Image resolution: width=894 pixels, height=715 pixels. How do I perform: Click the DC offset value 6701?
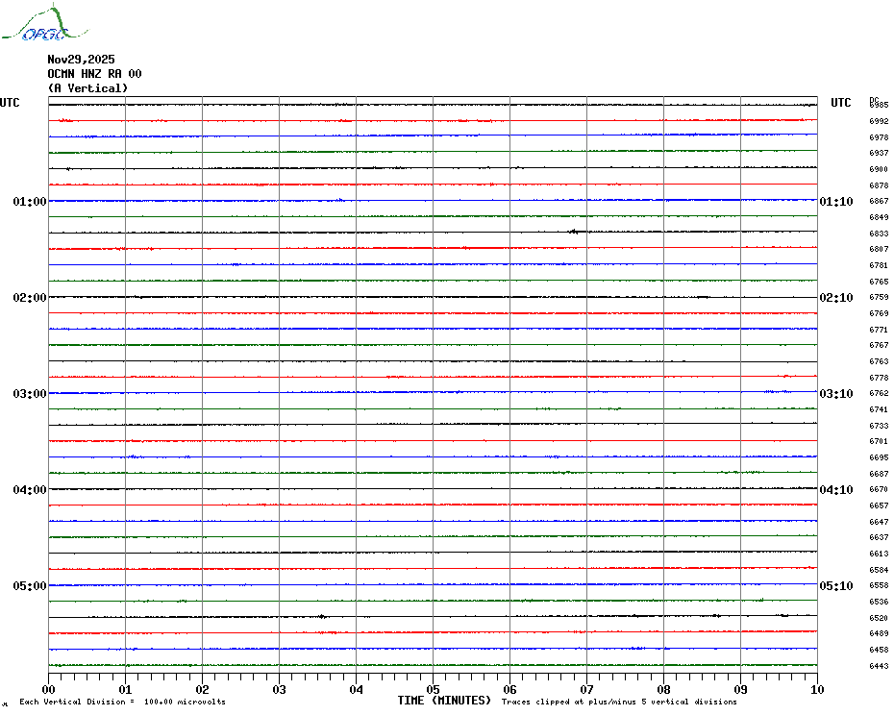879,442
